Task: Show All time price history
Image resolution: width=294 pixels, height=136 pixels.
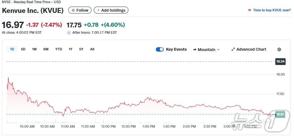Action: [92, 49]
